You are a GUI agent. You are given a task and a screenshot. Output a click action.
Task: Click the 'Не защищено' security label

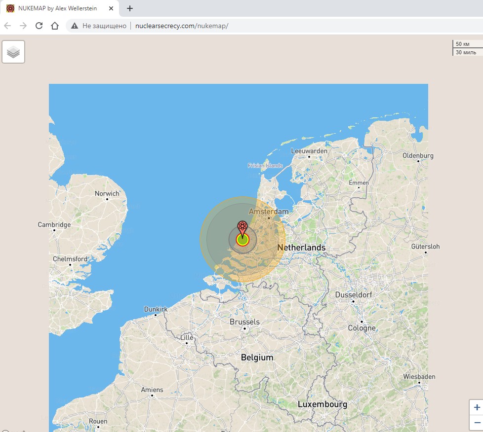click(104, 26)
